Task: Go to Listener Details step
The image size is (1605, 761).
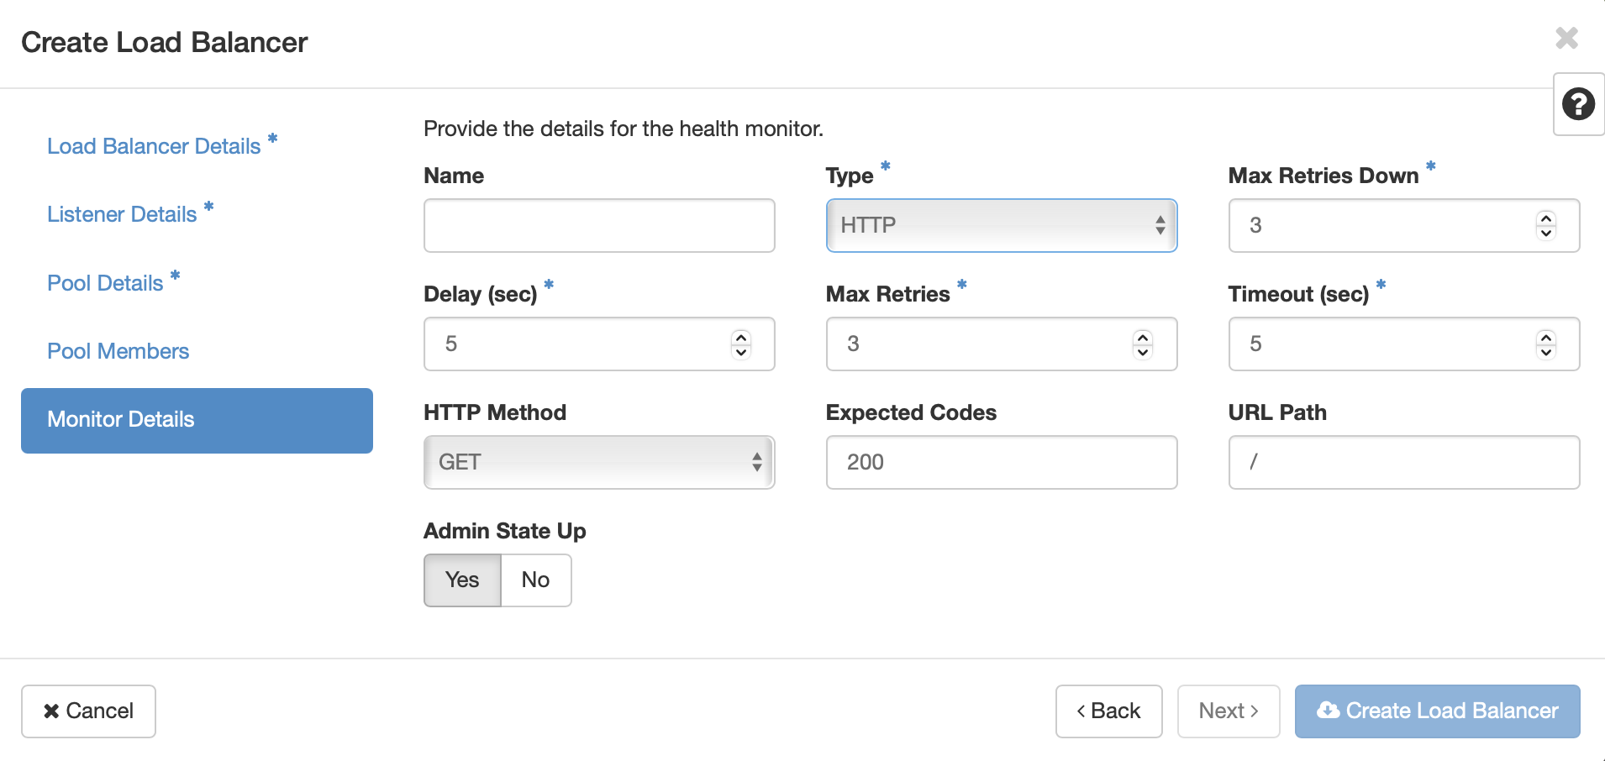Action: 122,214
